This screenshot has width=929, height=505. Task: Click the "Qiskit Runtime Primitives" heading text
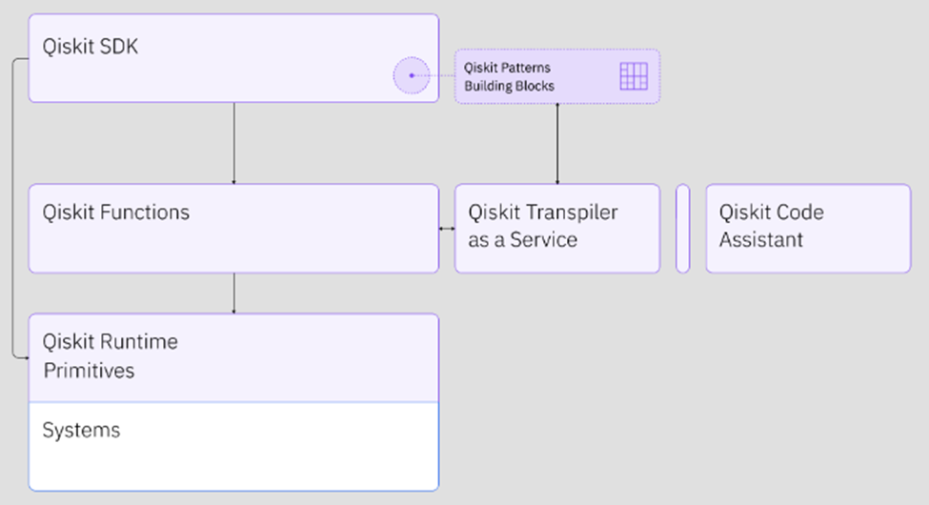point(110,355)
